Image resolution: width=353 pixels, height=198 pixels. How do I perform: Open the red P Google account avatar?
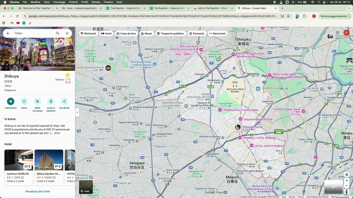(x=346, y=33)
